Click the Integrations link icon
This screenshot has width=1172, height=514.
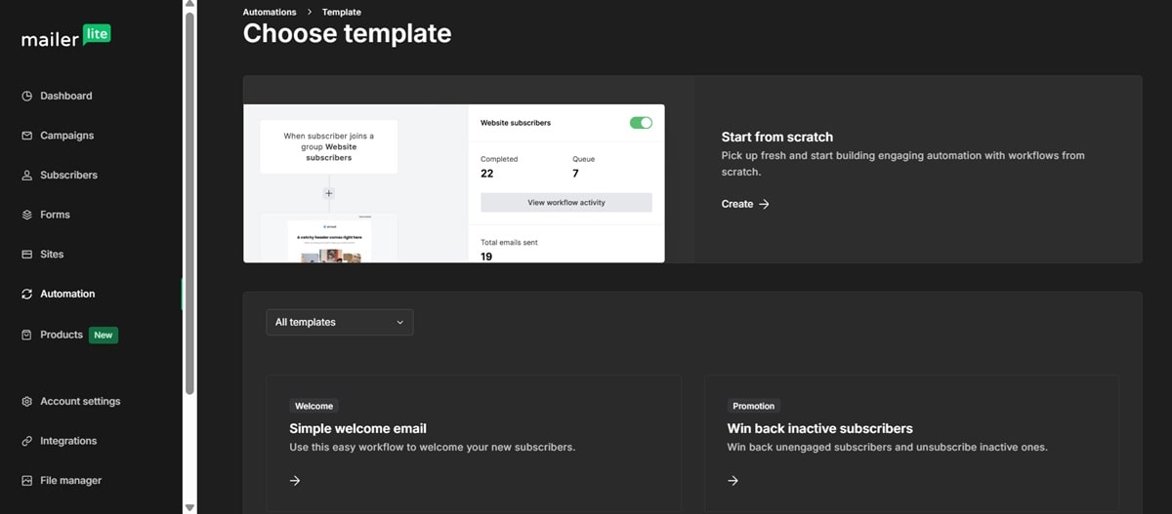point(27,441)
